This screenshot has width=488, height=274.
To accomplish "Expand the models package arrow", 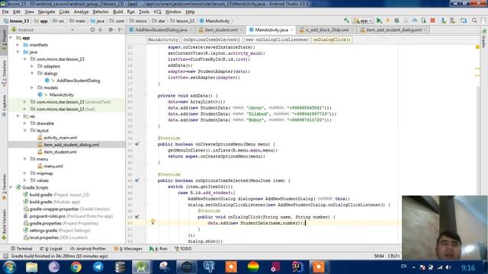I will 32,88.
